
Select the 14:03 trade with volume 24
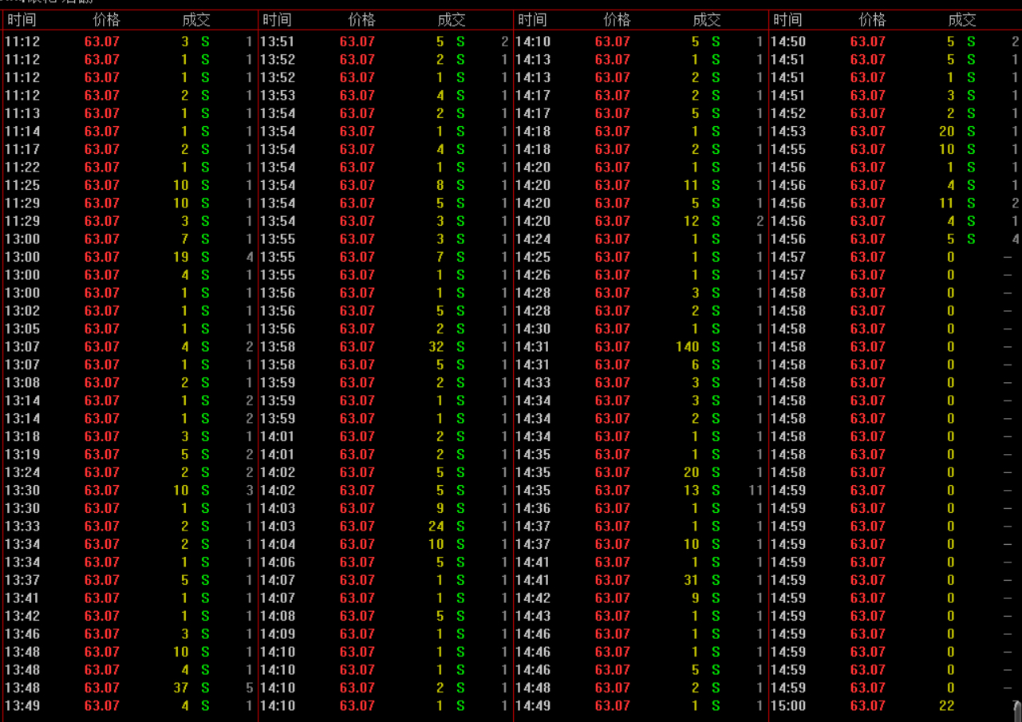(x=385, y=527)
